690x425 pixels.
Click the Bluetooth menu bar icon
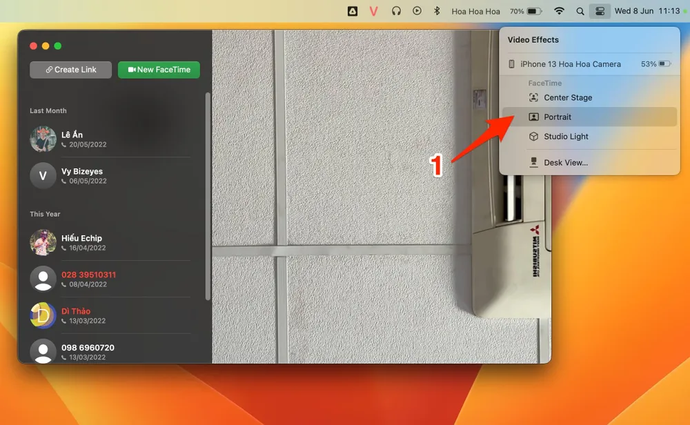[436, 11]
